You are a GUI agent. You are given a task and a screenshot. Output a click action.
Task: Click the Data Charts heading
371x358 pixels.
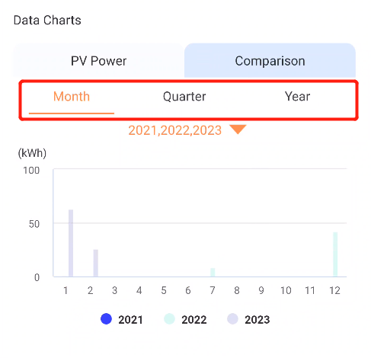tap(47, 21)
